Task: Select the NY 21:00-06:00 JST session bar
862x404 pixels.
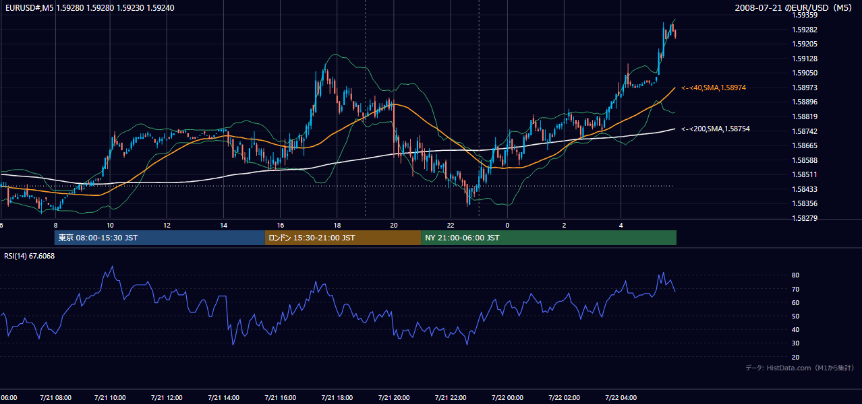Action: point(549,238)
